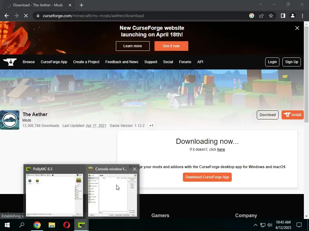Open the Google icon in address bar
The width and height of the screenshot is (309, 231).
pyautogui.click(x=252, y=16)
